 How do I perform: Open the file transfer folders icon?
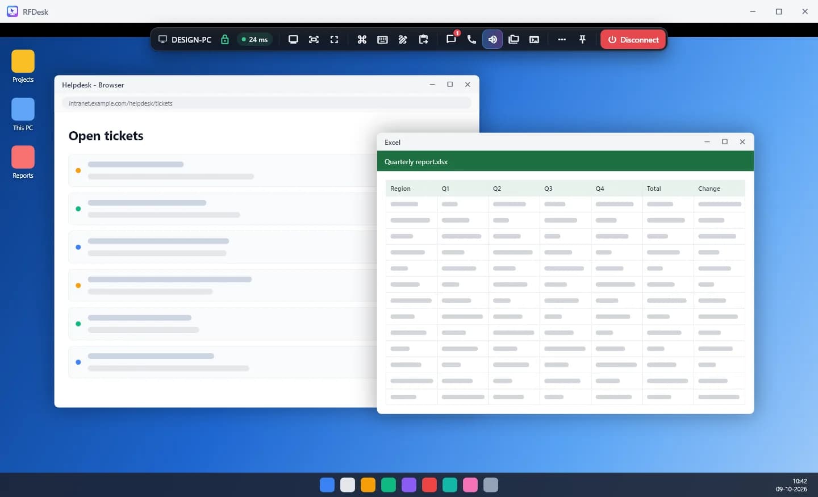click(x=514, y=40)
